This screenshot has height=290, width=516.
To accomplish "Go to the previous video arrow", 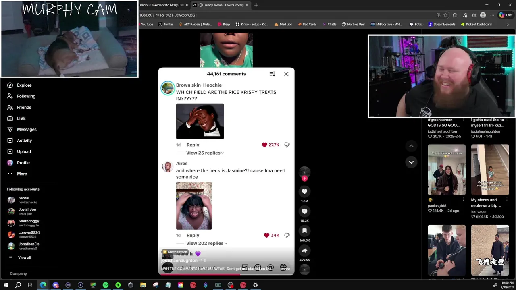I will 411,146.
